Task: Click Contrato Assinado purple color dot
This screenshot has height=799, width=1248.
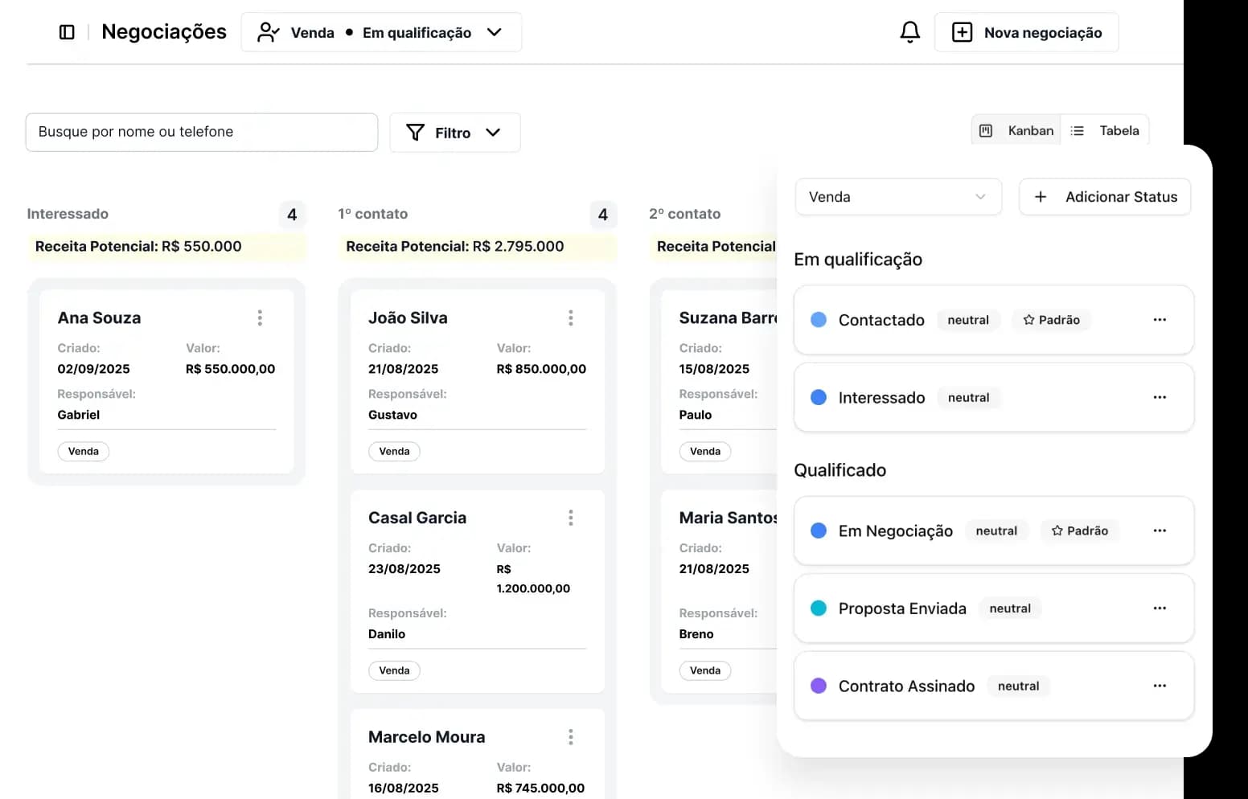Action: coord(819,686)
